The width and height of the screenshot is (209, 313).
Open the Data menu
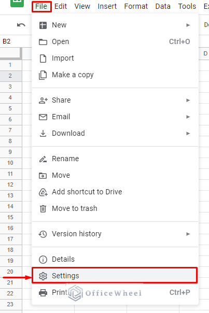click(163, 6)
